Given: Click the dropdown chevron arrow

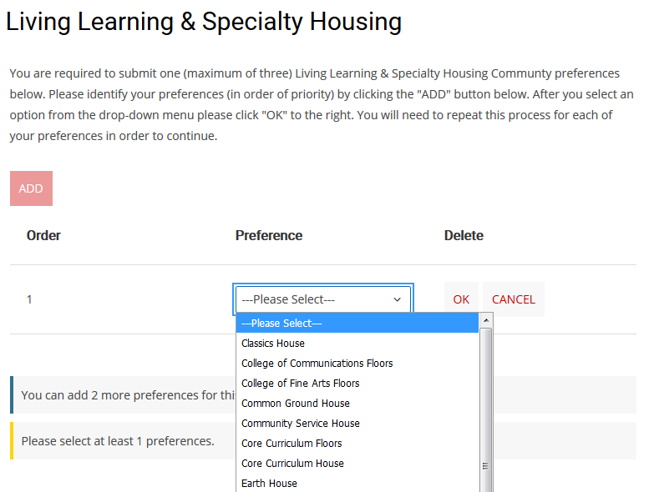Looking at the screenshot, I should 397,299.
